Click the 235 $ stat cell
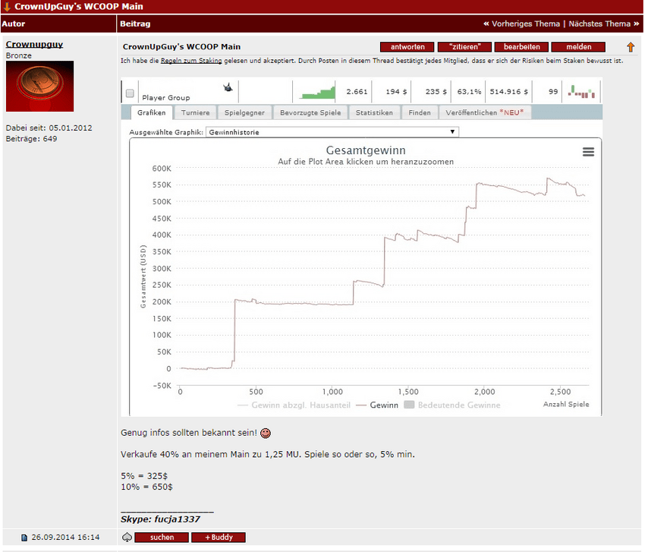 (436, 91)
